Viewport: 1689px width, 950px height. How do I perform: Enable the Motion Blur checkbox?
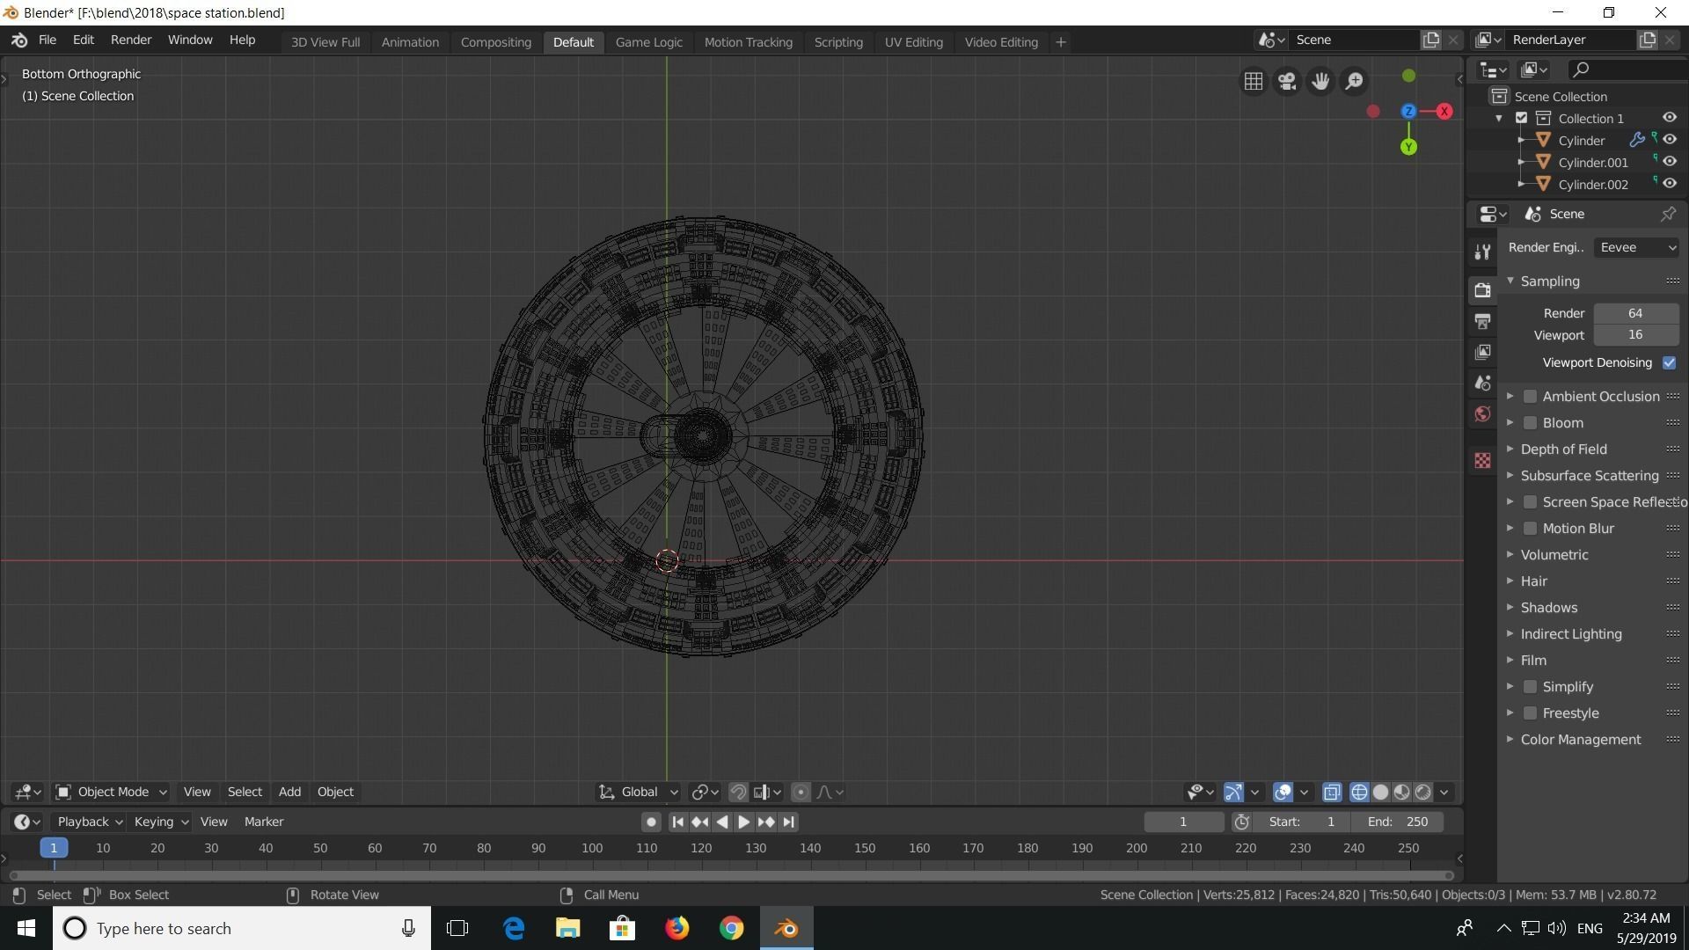(x=1530, y=529)
